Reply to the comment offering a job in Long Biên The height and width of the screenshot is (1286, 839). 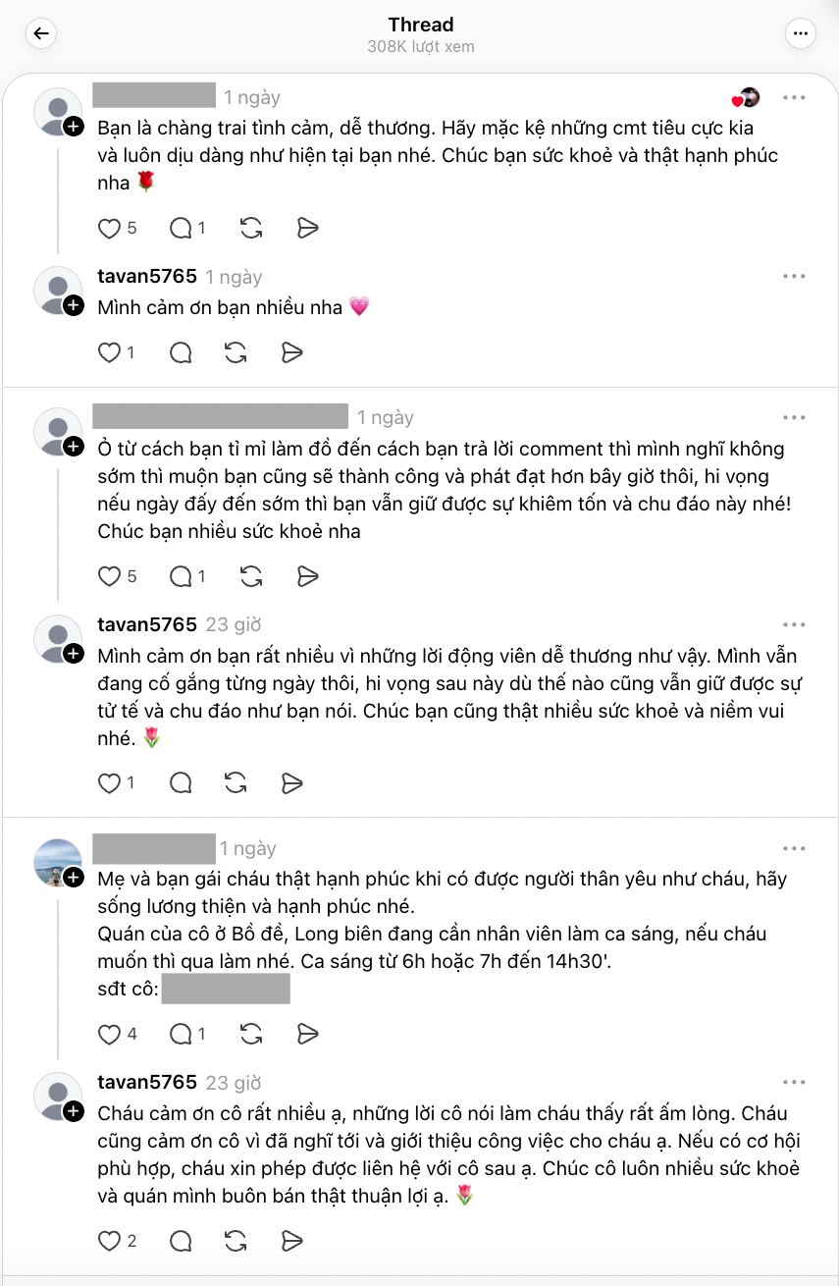click(181, 1034)
